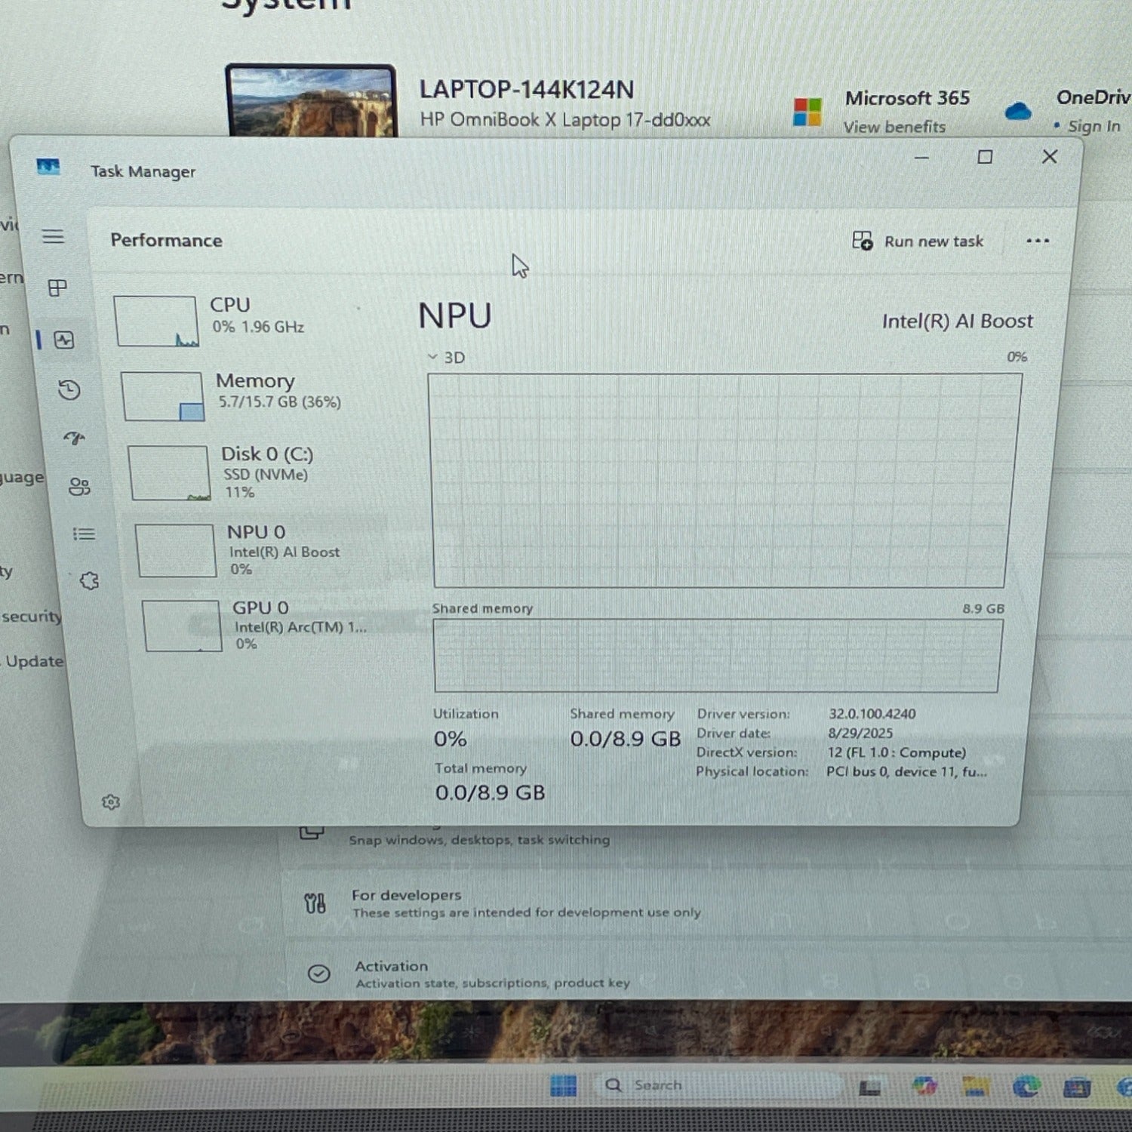Open the Details page icon
This screenshot has width=1132, height=1132.
point(84,534)
